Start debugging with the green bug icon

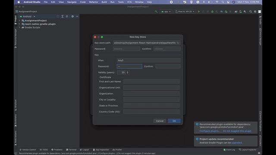click(x=212, y=12)
